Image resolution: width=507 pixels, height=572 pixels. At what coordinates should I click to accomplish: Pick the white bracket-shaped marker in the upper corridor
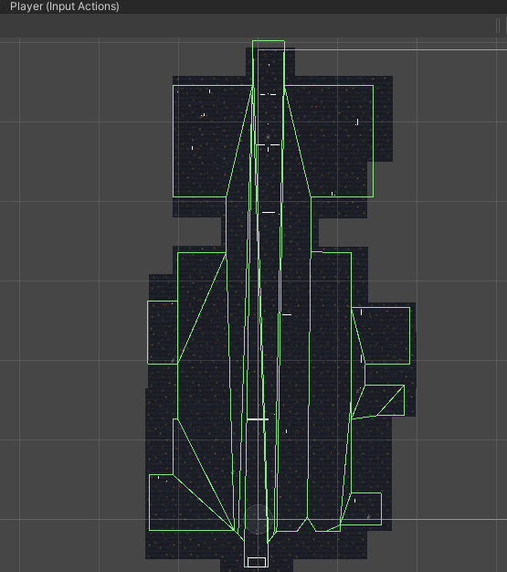268,146
